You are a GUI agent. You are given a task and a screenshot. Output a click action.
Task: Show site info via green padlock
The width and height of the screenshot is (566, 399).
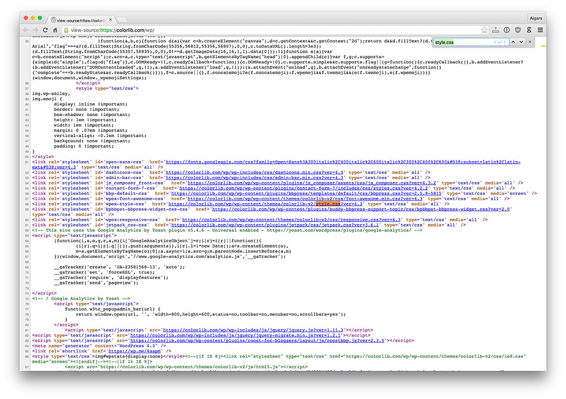tap(66, 30)
